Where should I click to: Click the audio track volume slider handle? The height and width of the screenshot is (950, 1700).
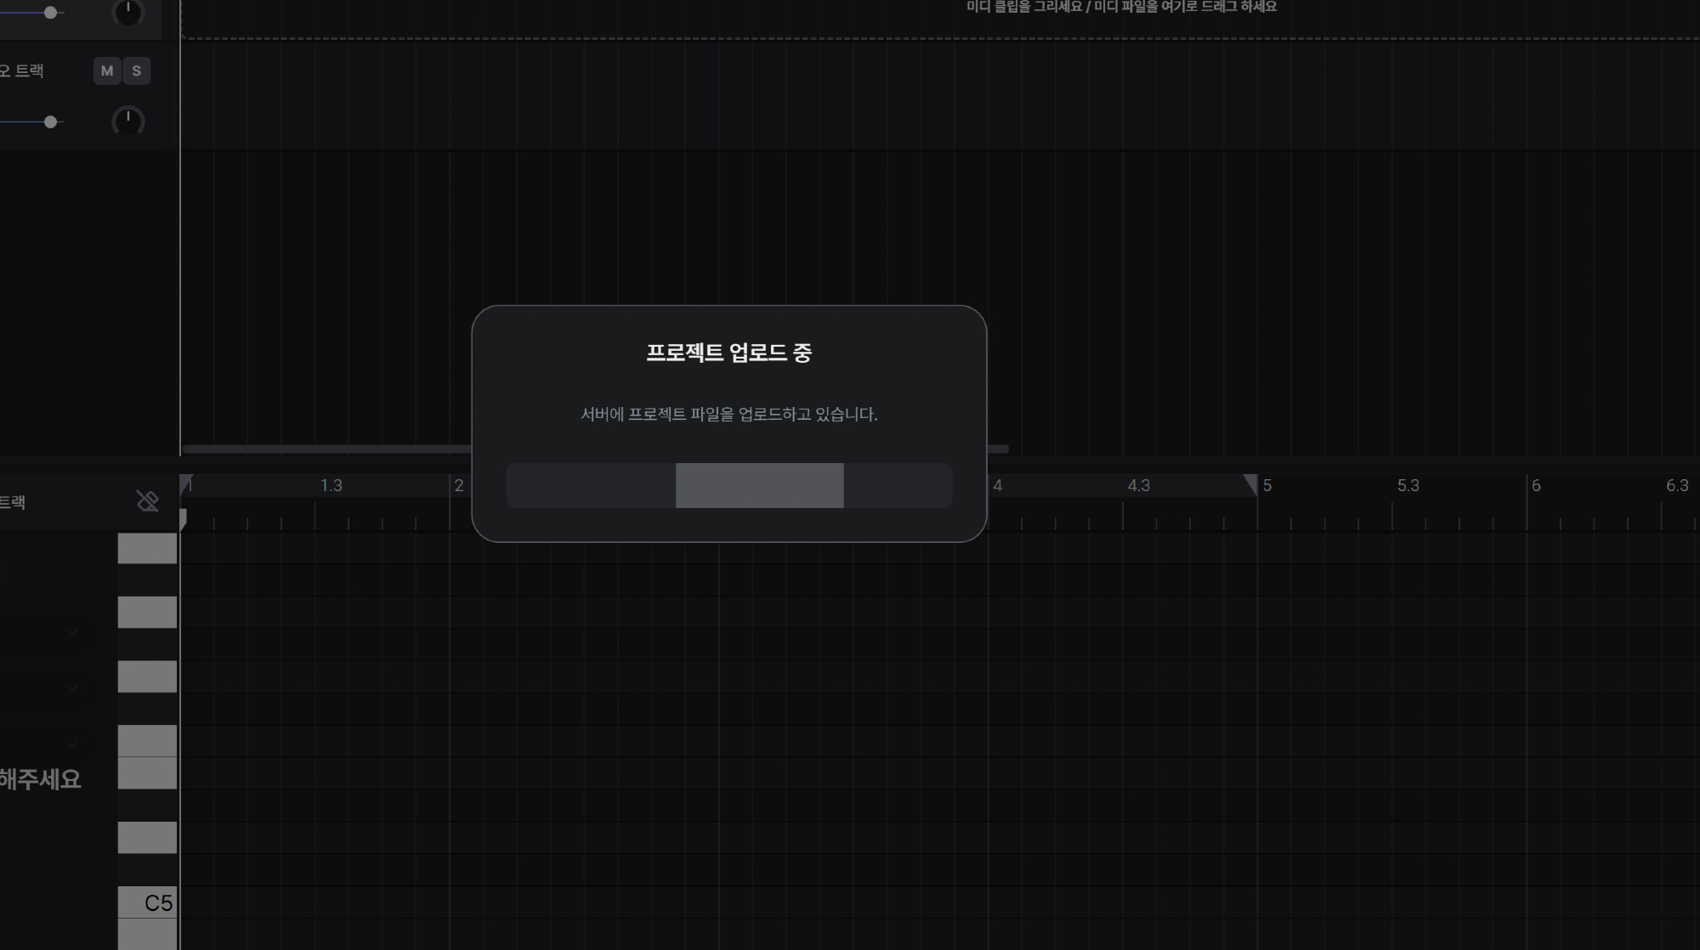pyautogui.click(x=51, y=122)
